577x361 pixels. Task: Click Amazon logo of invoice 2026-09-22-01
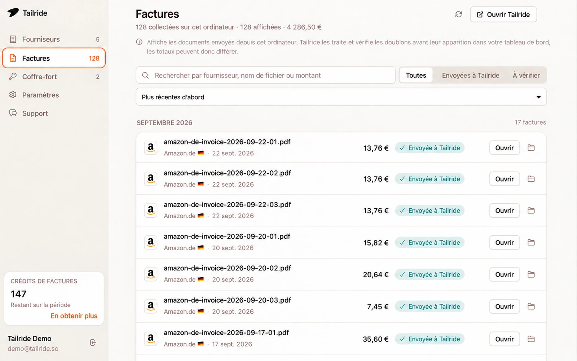point(151,148)
